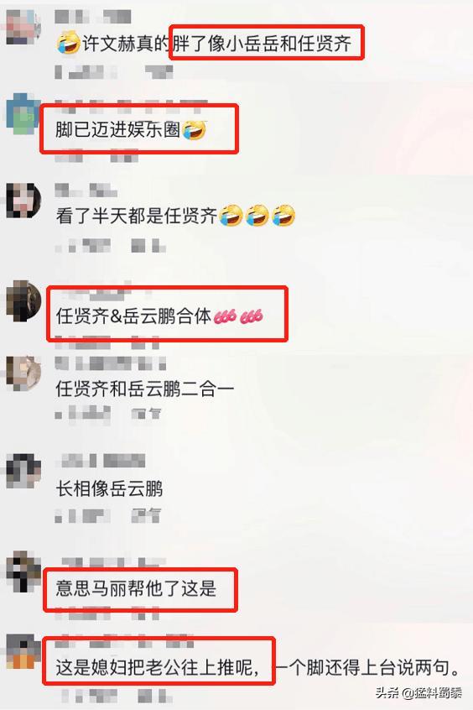Select comment 许文赫真的胖了像小岳岳和任贤齐

[x=204, y=44]
